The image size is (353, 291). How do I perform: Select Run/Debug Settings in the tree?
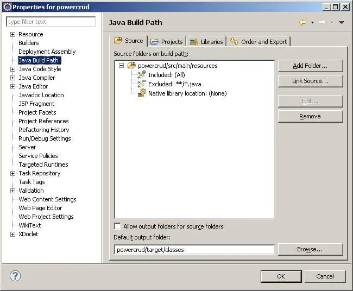tap(45, 138)
